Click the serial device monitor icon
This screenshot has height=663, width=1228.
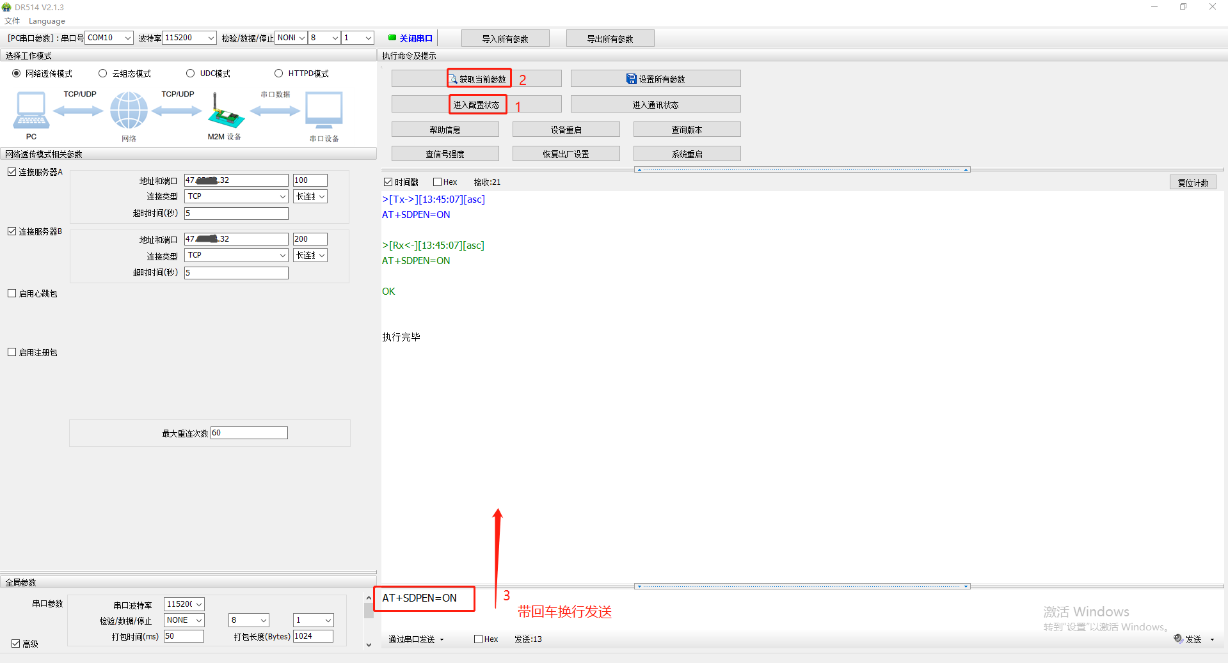(324, 111)
